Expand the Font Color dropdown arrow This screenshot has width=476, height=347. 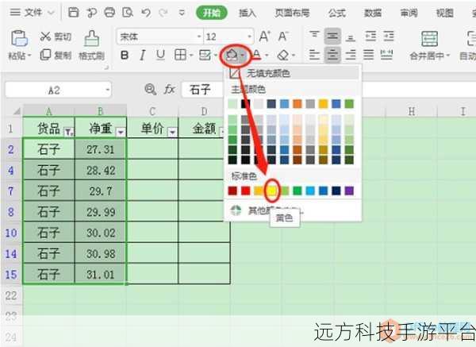pyautogui.click(x=267, y=56)
